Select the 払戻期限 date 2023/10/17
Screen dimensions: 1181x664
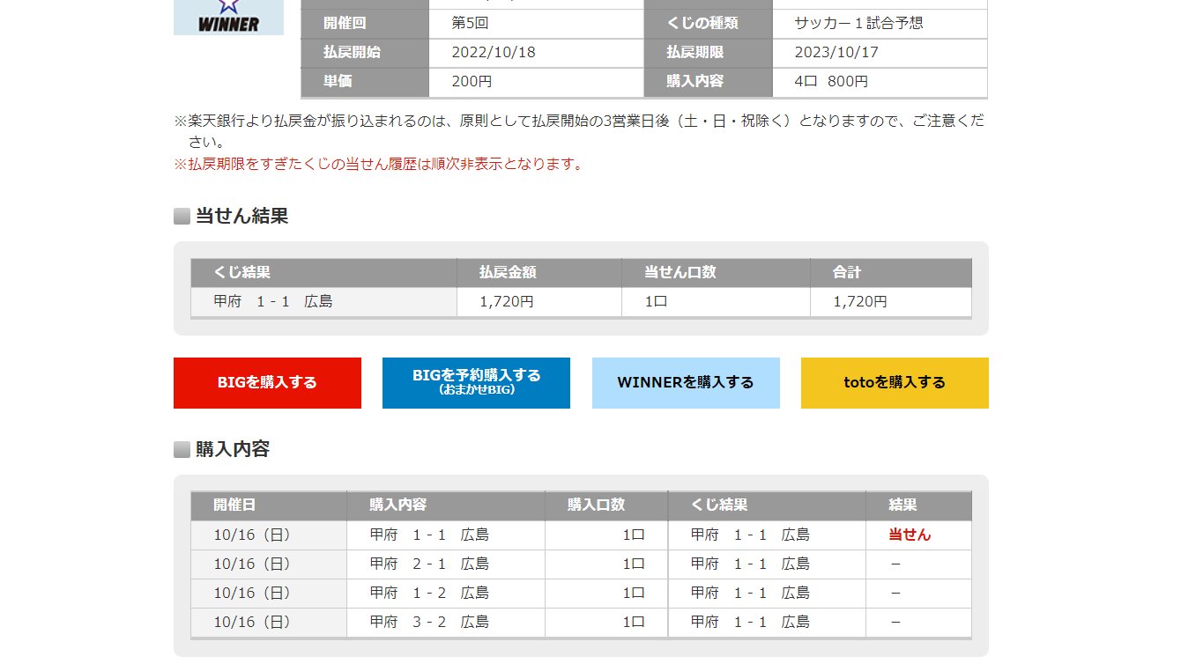pyautogui.click(x=836, y=52)
